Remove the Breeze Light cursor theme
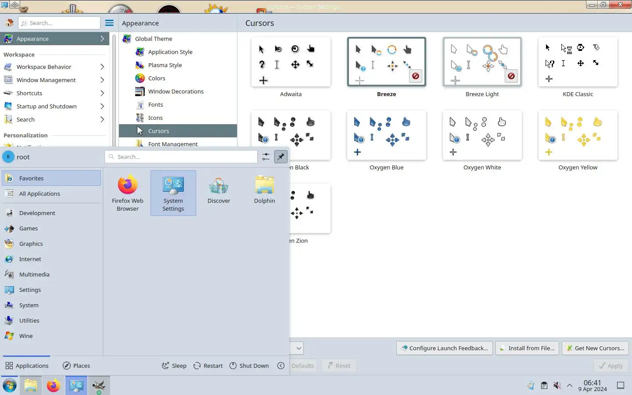Image resolution: width=632 pixels, height=395 pixels. [511, 76]
